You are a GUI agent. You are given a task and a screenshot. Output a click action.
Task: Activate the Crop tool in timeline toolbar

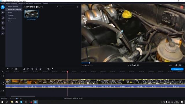tap(32, 69)
